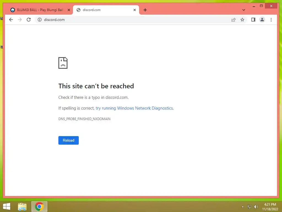This screenshot has height=212, width=282.
Task: View site information icon in address bar
Action: tap(40, 20)
